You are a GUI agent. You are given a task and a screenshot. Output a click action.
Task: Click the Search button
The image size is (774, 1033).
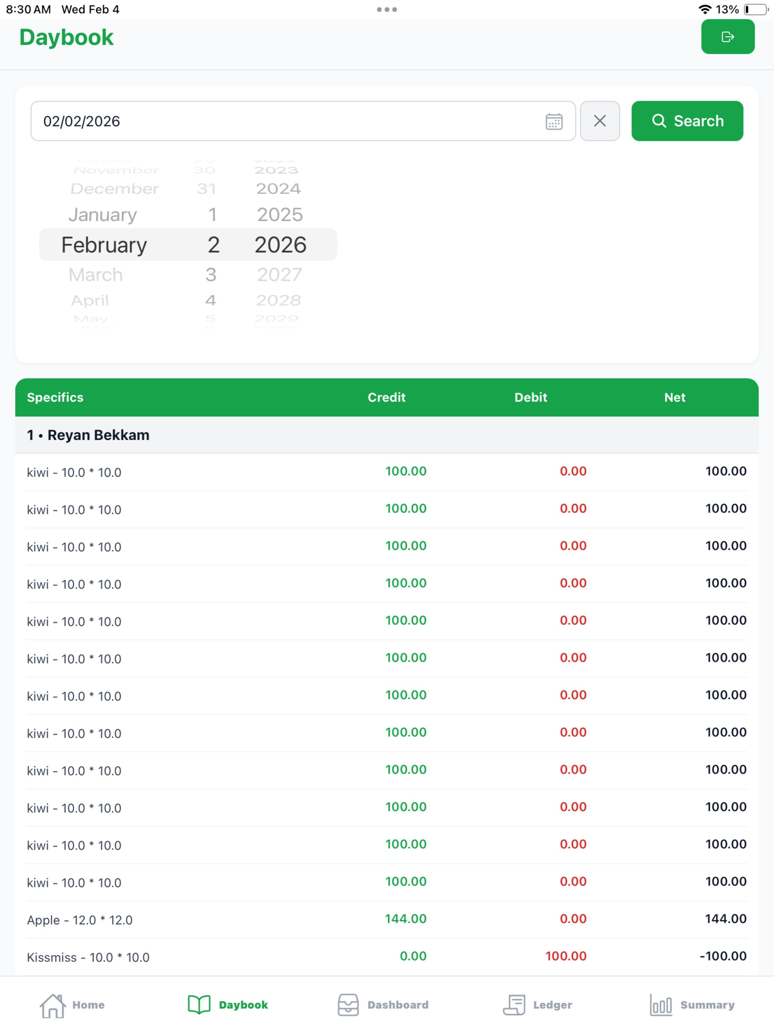click(x=687, y=121)
